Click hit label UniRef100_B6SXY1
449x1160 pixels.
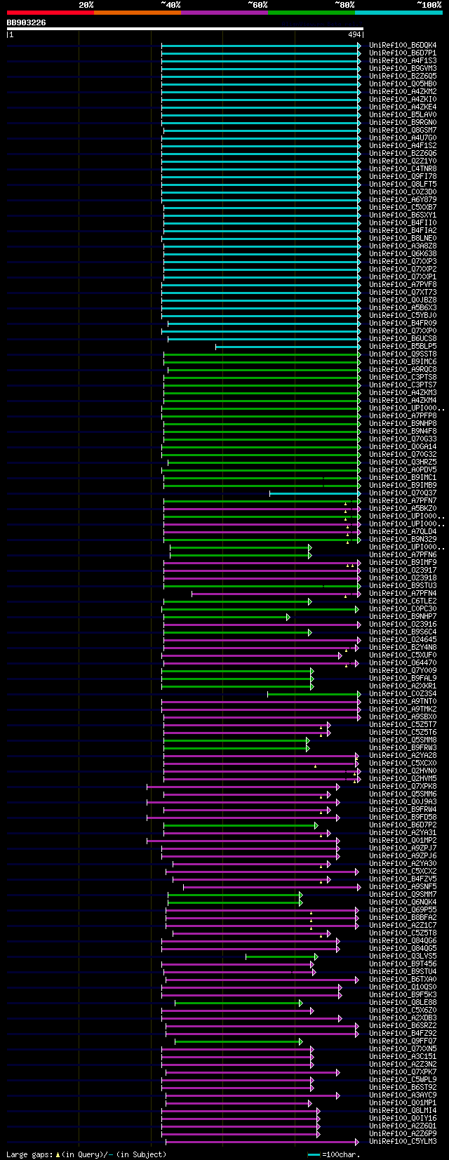[403, 215]
